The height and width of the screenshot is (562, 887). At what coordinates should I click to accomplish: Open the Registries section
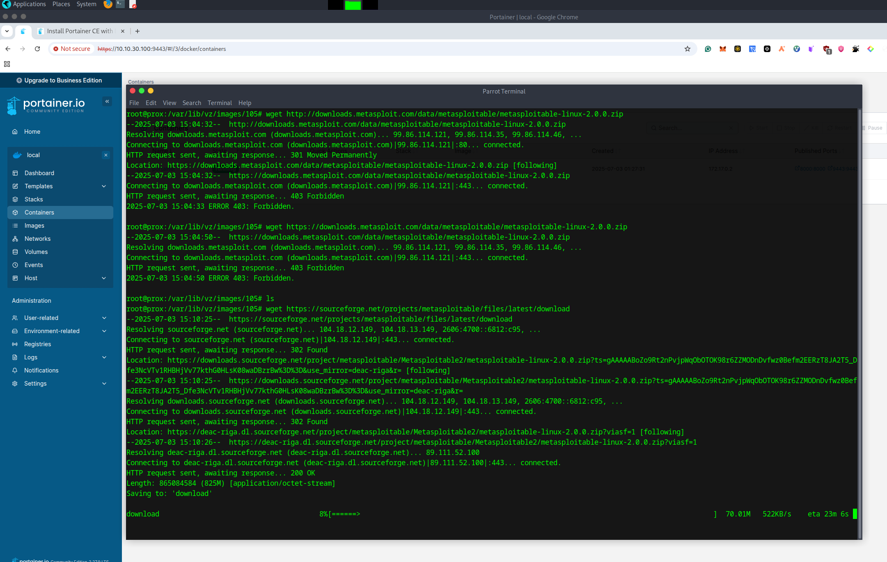click(38, 344)
